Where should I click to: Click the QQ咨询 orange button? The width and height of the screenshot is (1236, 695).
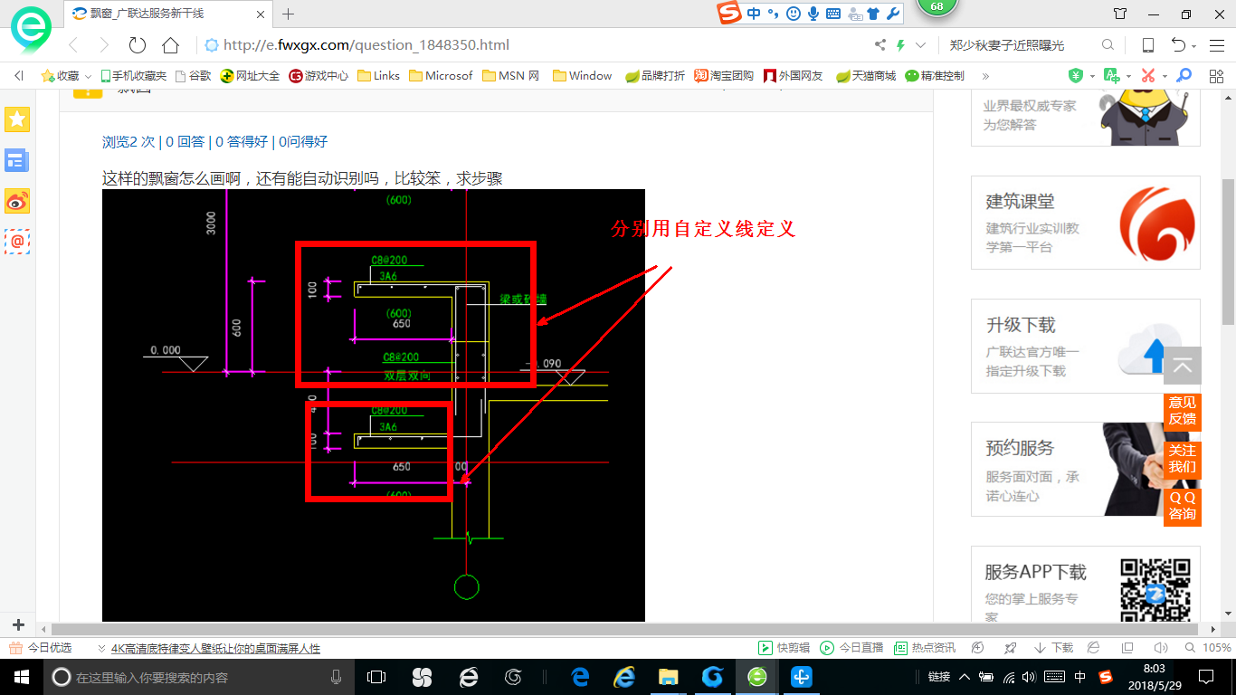pos(1183,506)
